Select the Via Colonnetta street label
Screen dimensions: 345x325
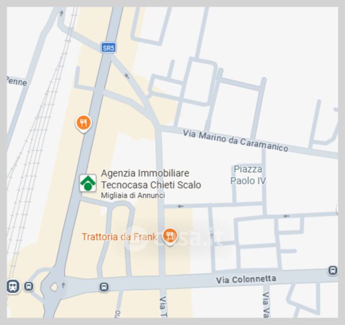pyautogui.click(x=246, y=279)
